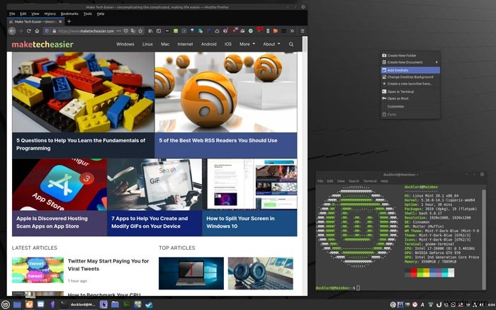This screenshot has height=310, width=496.
Task: Show more toolbar extensions overflow chevron
Action: [292, 31]
